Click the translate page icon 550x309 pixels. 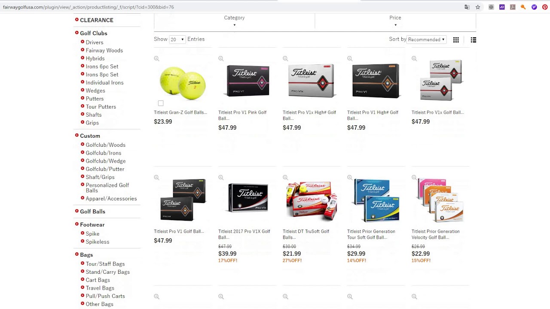coord(467,7)
